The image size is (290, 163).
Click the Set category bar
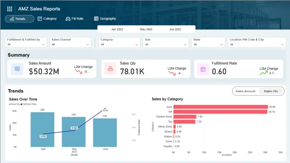coord(220,112)
